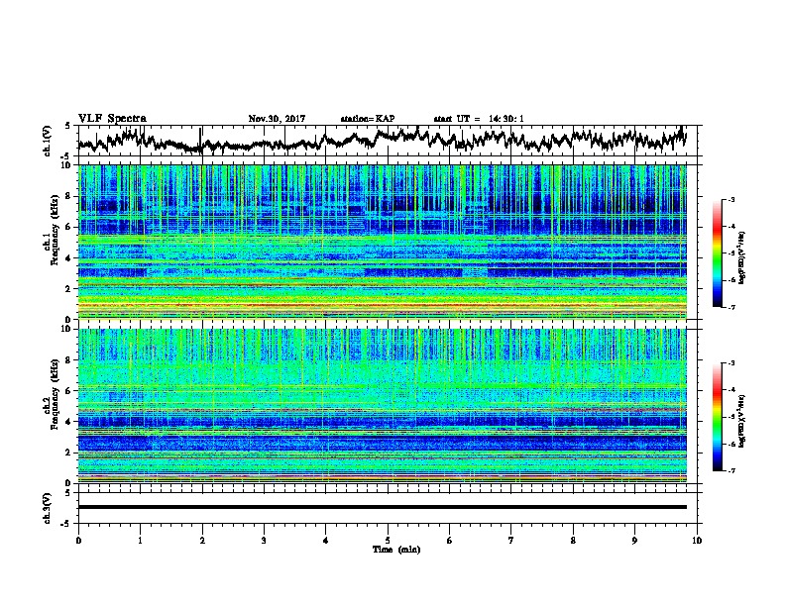
Task: Click the "ch.3(V)" axis label
Action: 48,508
